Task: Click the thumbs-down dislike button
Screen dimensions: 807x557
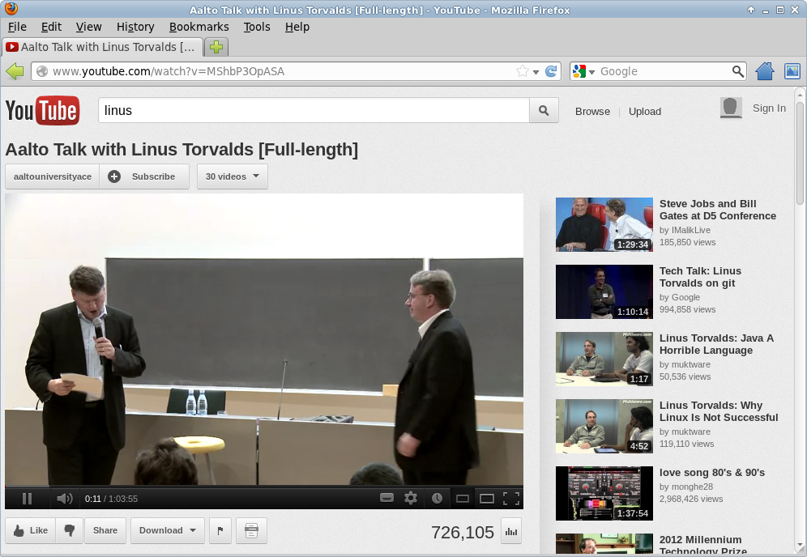Action: click(69, 530)
